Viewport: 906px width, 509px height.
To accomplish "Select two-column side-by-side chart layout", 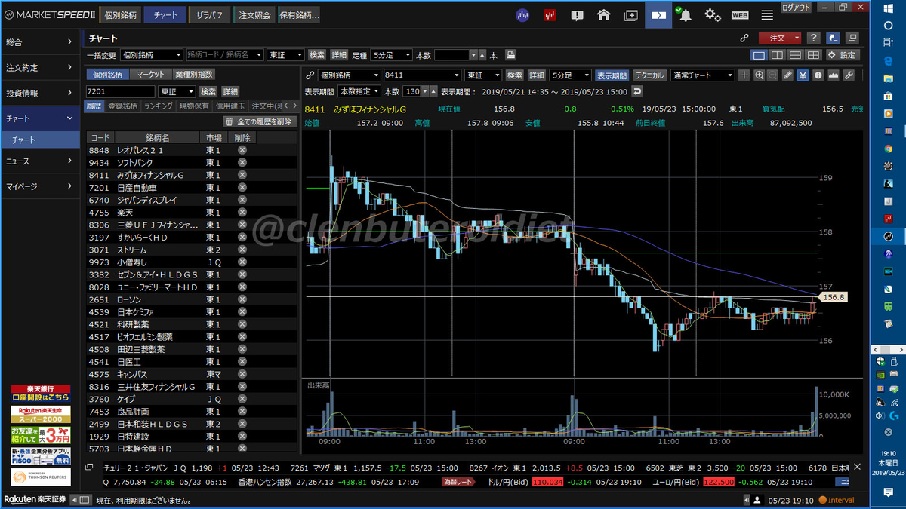I will [777, 55].
